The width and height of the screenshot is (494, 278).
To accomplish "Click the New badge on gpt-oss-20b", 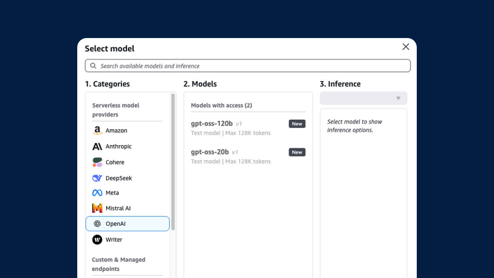I will [297, 152].
